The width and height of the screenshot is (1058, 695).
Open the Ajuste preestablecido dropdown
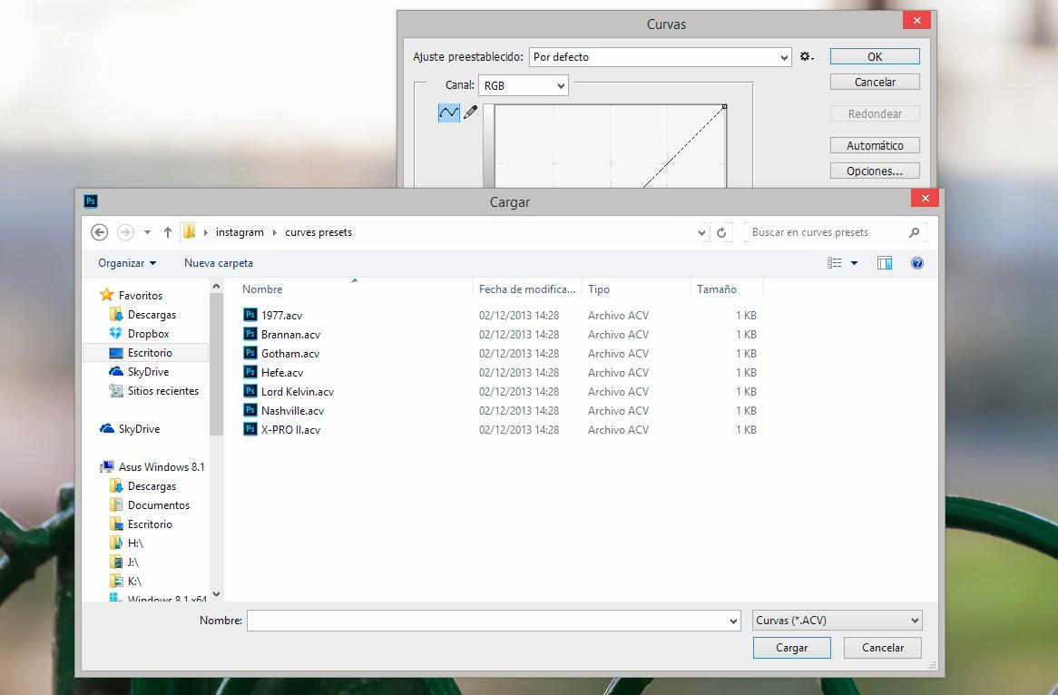coord(661,56)
